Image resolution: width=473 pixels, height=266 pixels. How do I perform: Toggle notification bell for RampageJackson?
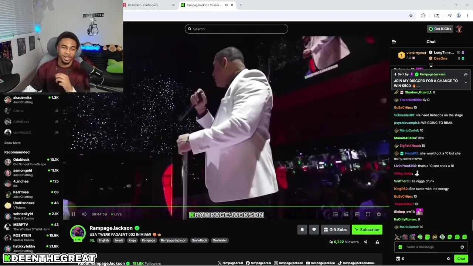pos(302,229)
